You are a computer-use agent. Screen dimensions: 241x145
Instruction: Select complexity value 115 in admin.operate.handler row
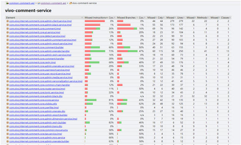161,51
